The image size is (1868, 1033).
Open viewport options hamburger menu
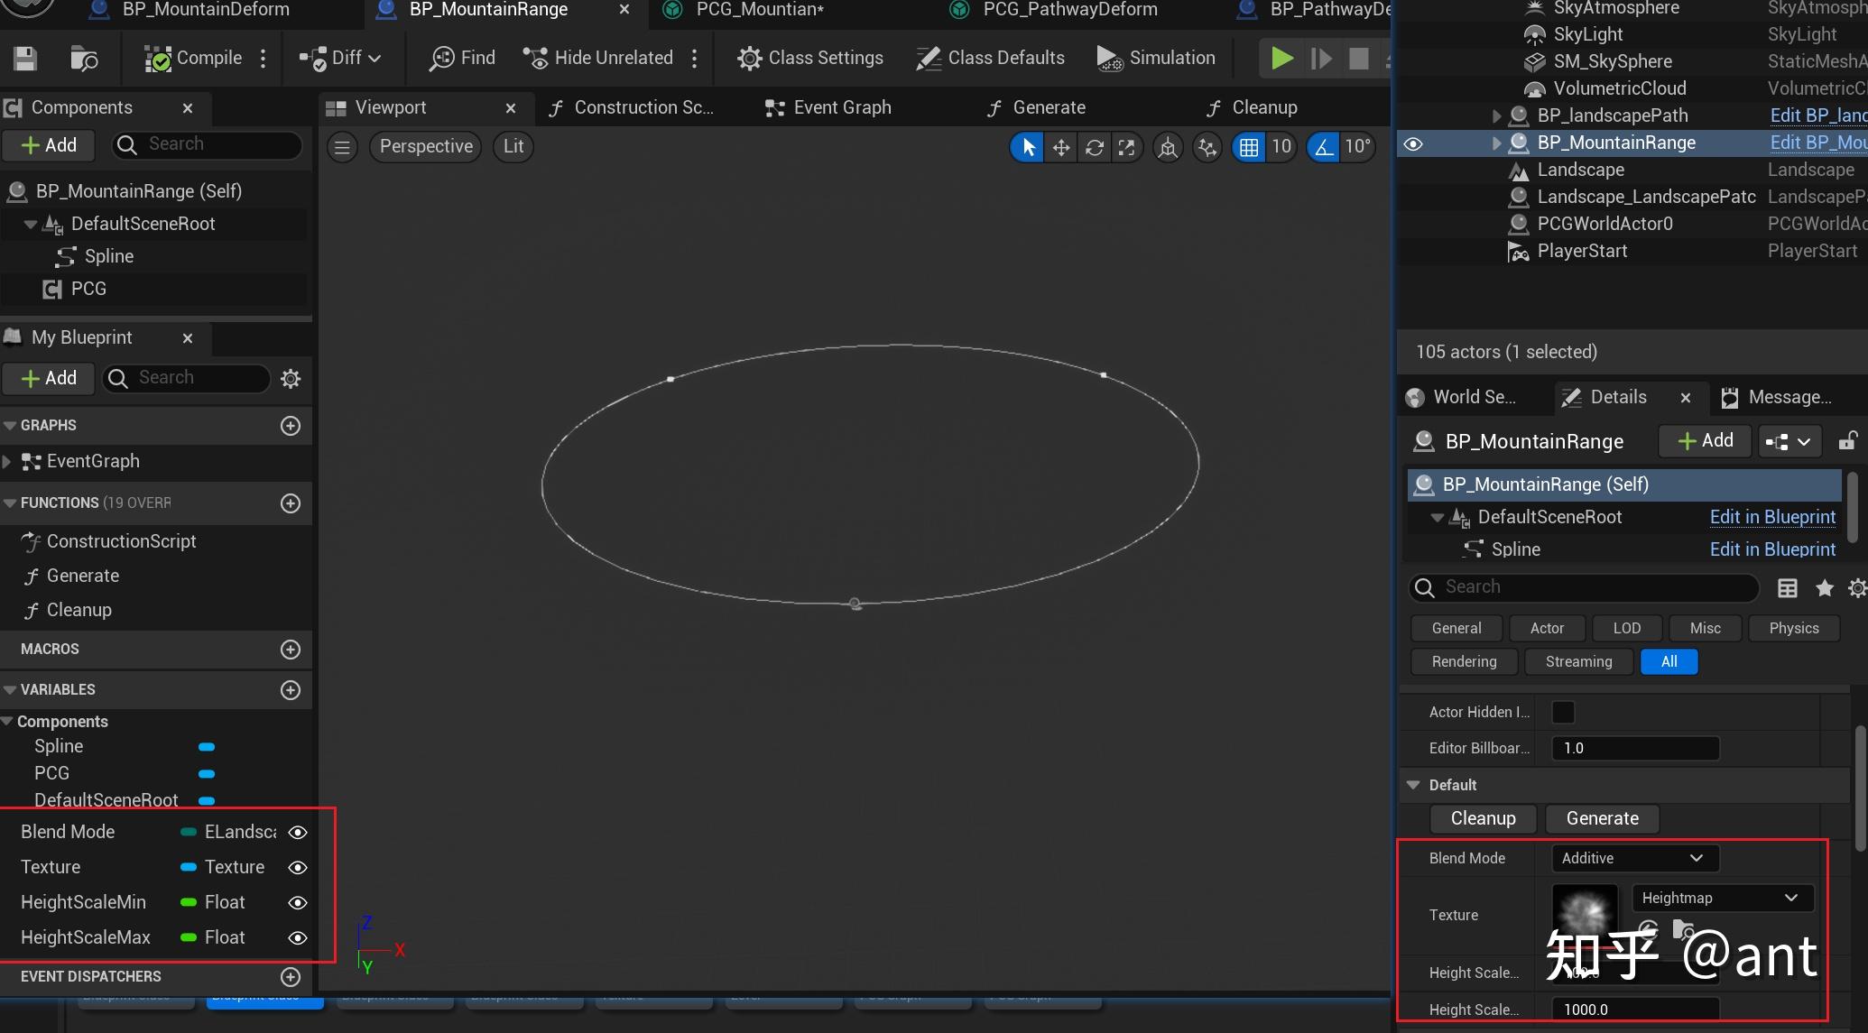pyautogui.click(x=342, y=147)
